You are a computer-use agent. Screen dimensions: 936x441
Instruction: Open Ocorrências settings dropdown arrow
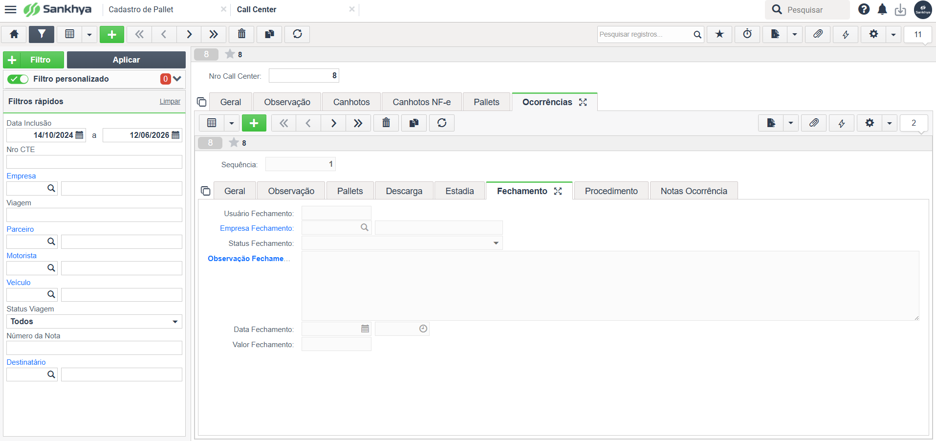click(x=890, y=123)
